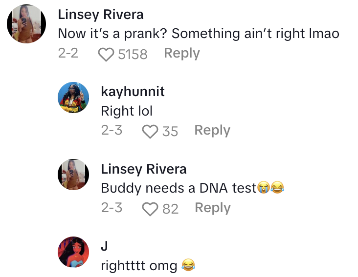Open the profile of user J
This screenshot has width=358, height=277.
[x=104, y=247]
